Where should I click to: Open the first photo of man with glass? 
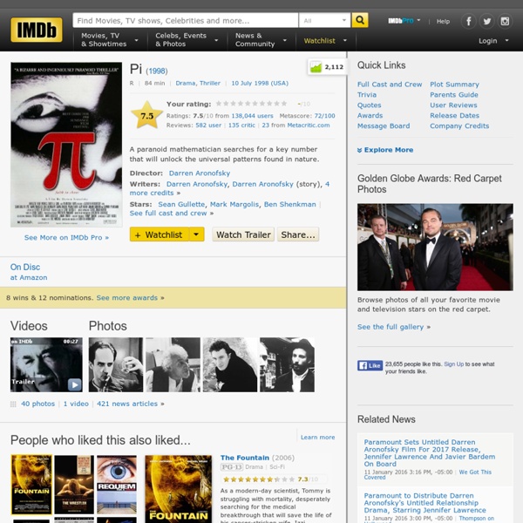(x=116, y=364)
